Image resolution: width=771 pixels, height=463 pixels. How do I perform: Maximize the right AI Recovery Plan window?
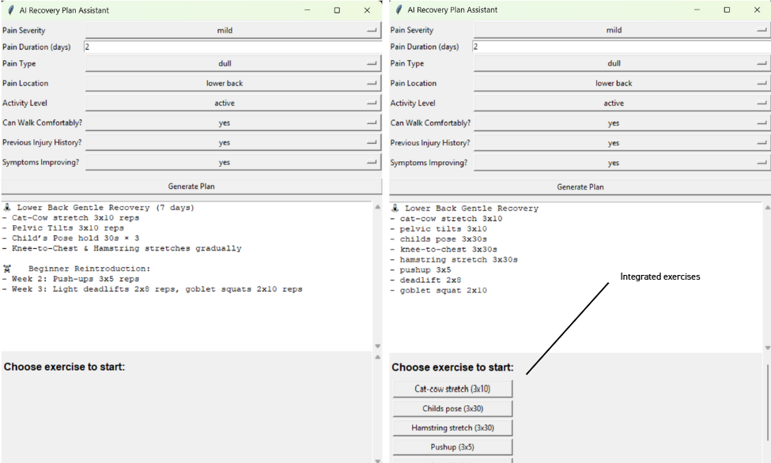pyautogui.click(x=727, y=9)
